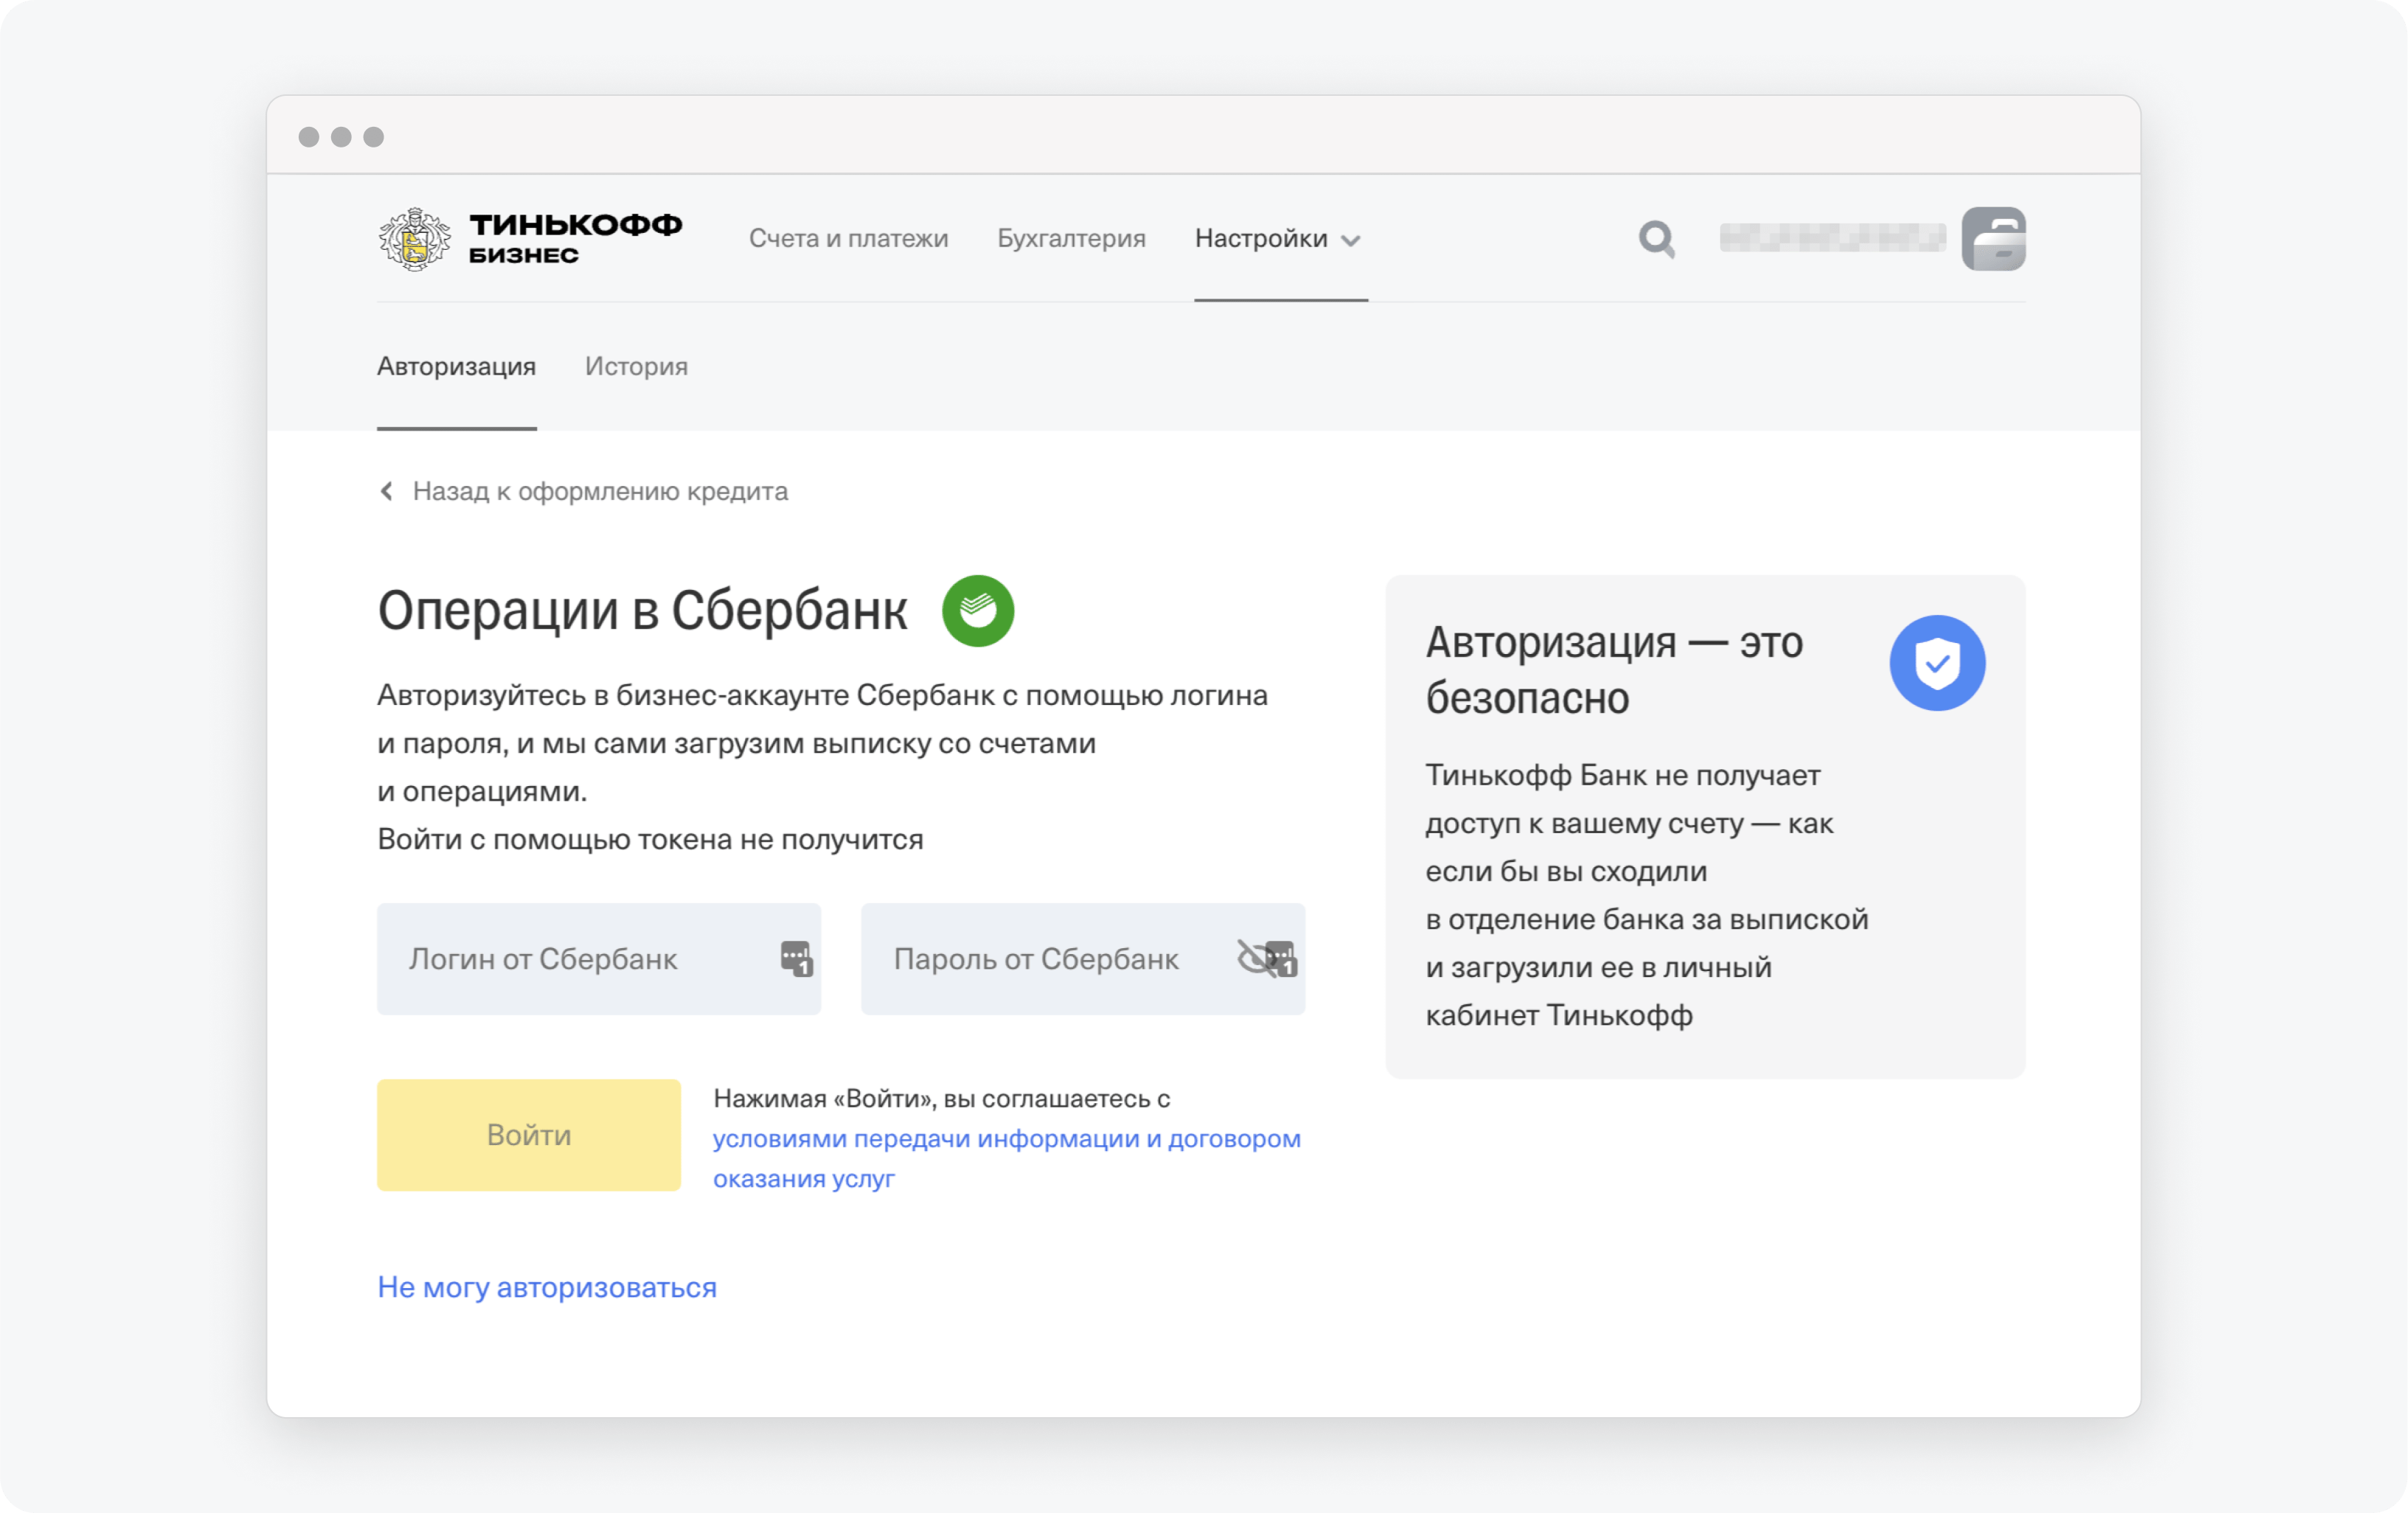Switch to the История tab
This screenshot has width=2408, height=1513.
(x=636, y=366)
